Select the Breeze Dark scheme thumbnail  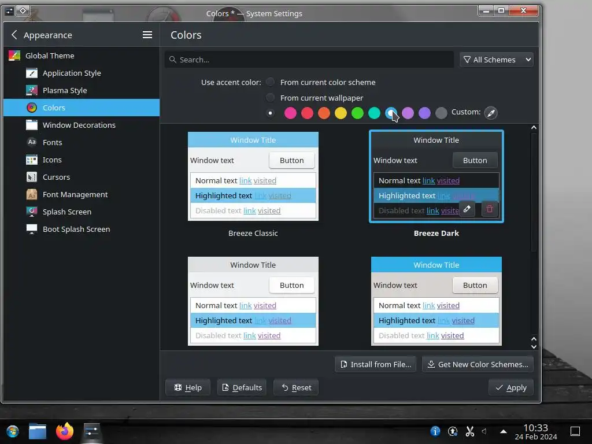tap(436, 176)
